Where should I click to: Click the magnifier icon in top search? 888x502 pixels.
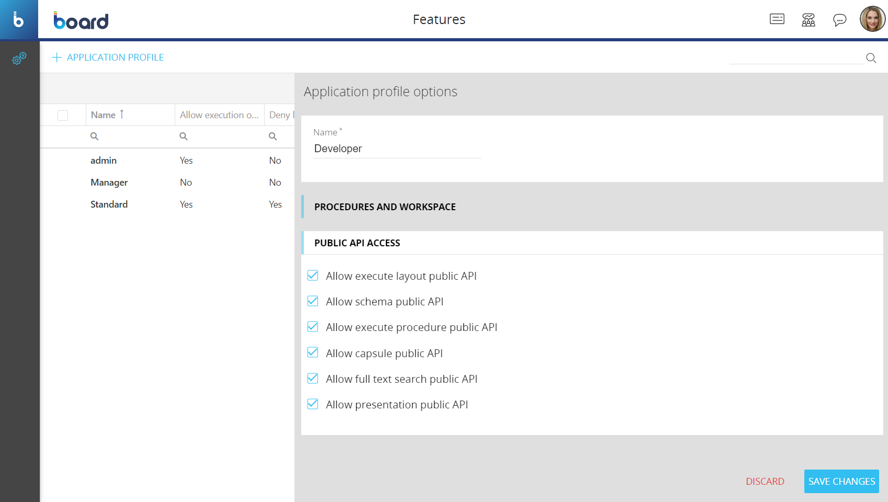(871, 58)
